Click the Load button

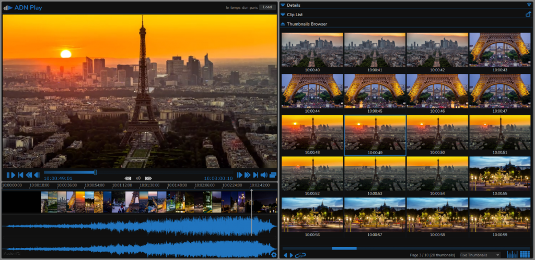pyautogui.click(x=267, y=7)
